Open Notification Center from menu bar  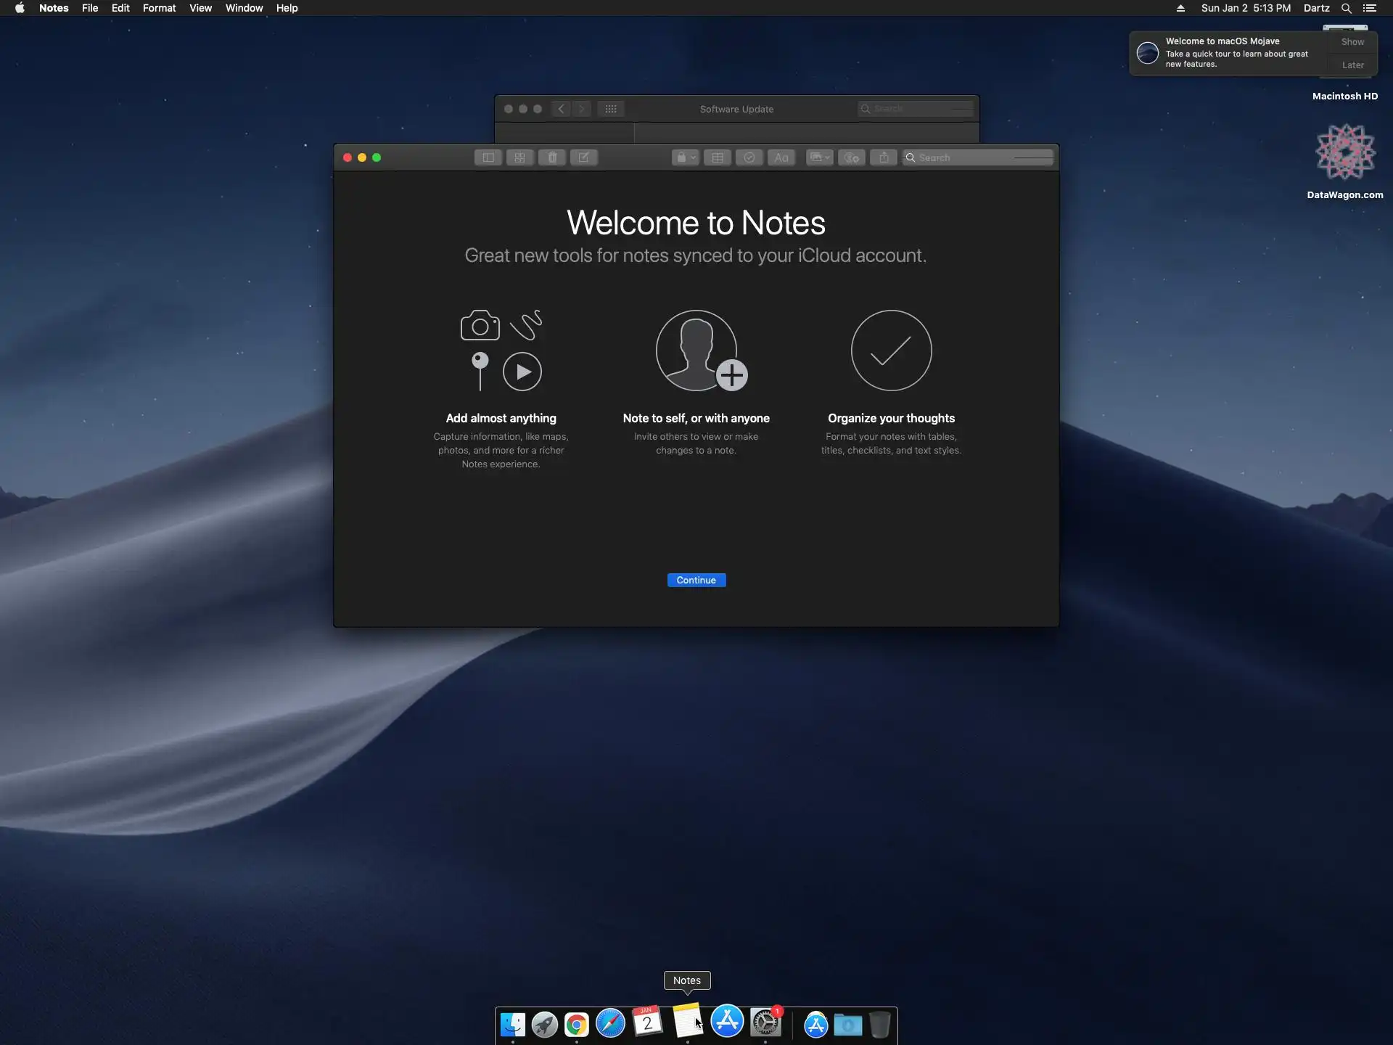(1370, 8)
